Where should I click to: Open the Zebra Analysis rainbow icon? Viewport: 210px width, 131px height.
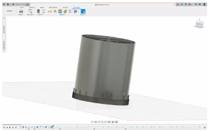coord(60,11)
